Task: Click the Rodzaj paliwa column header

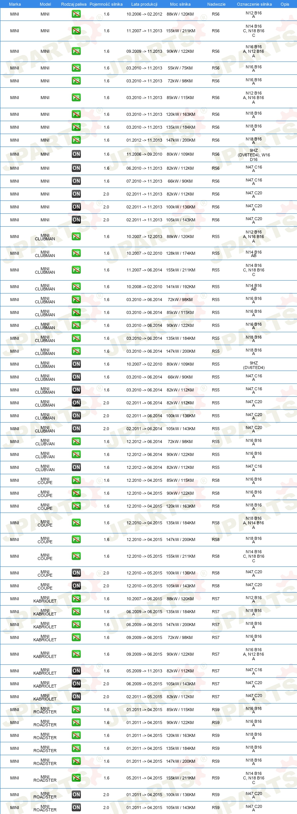Action: tap(74, 4)
